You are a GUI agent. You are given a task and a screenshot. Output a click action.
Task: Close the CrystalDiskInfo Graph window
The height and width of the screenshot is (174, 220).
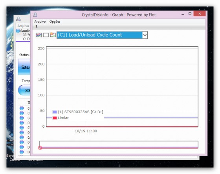click(x=200, y=14)
